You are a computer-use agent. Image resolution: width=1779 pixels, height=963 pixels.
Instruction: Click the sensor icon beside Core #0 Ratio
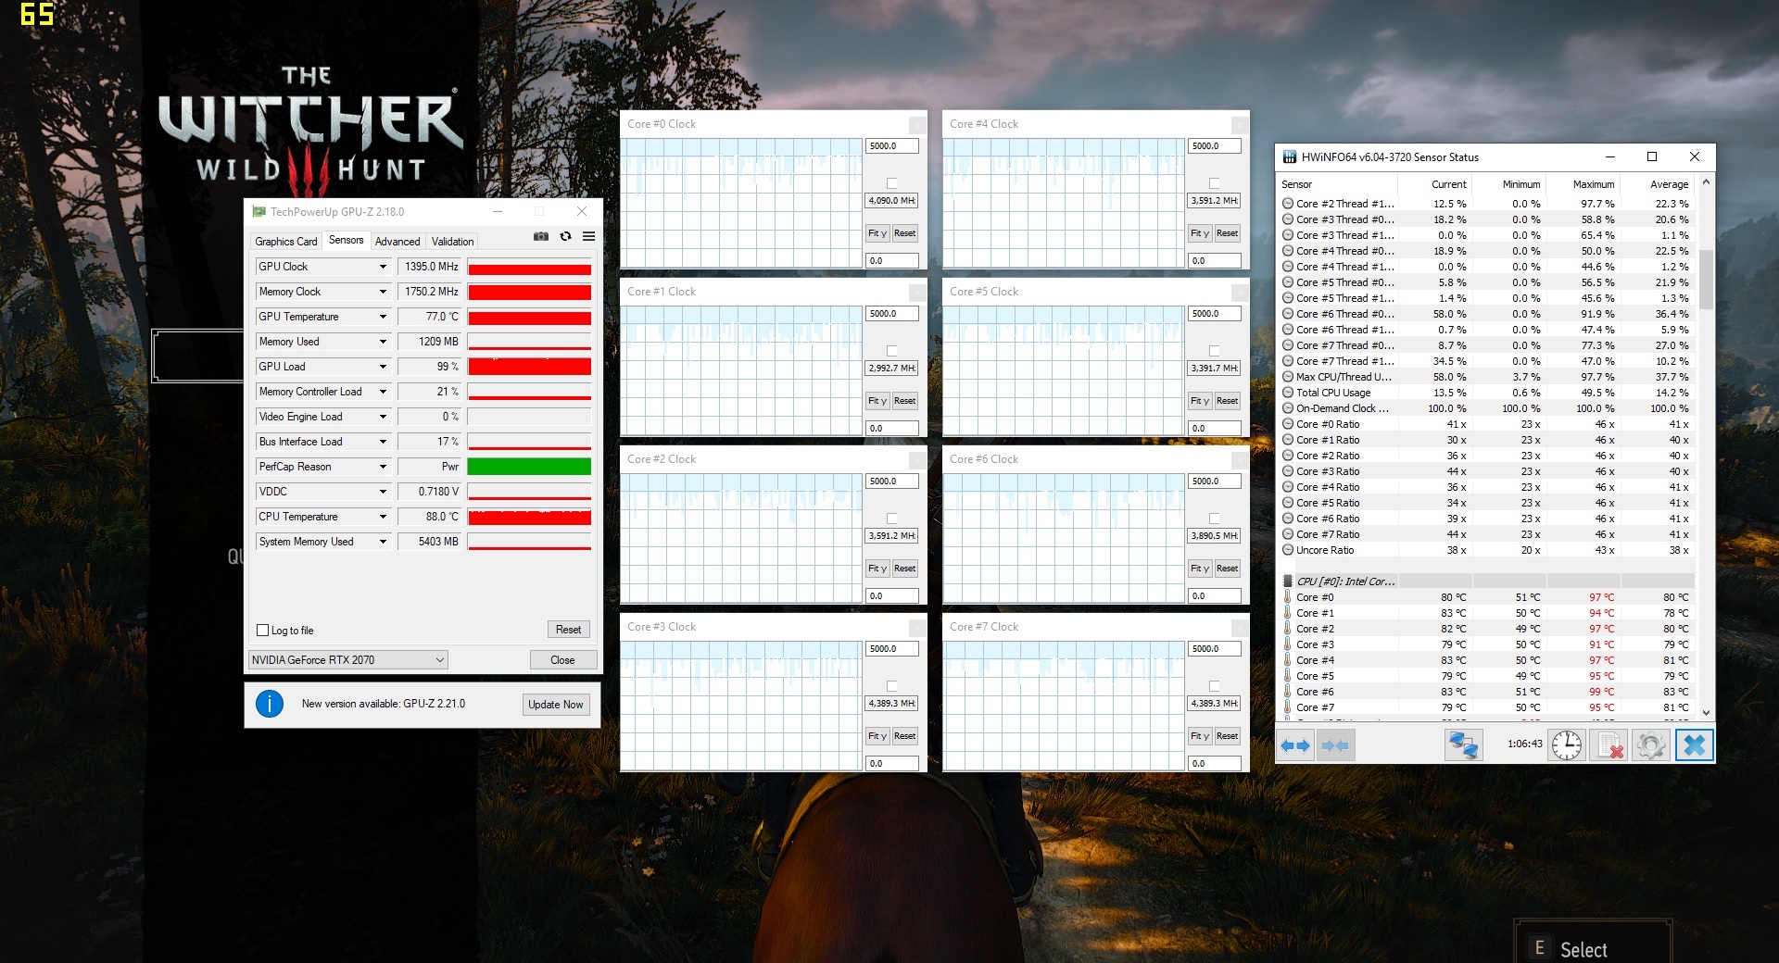pos(1288,424)
